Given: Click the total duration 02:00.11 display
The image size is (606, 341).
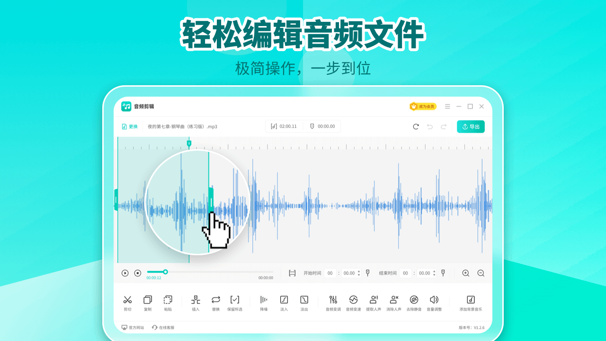Looking at the screenshot, I should [x=284, y=126].
